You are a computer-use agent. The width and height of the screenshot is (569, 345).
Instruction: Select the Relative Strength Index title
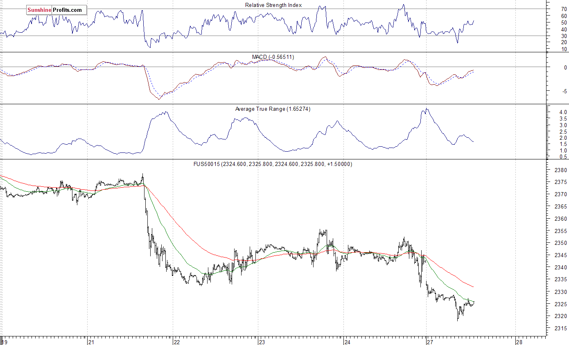click(273, 5)
